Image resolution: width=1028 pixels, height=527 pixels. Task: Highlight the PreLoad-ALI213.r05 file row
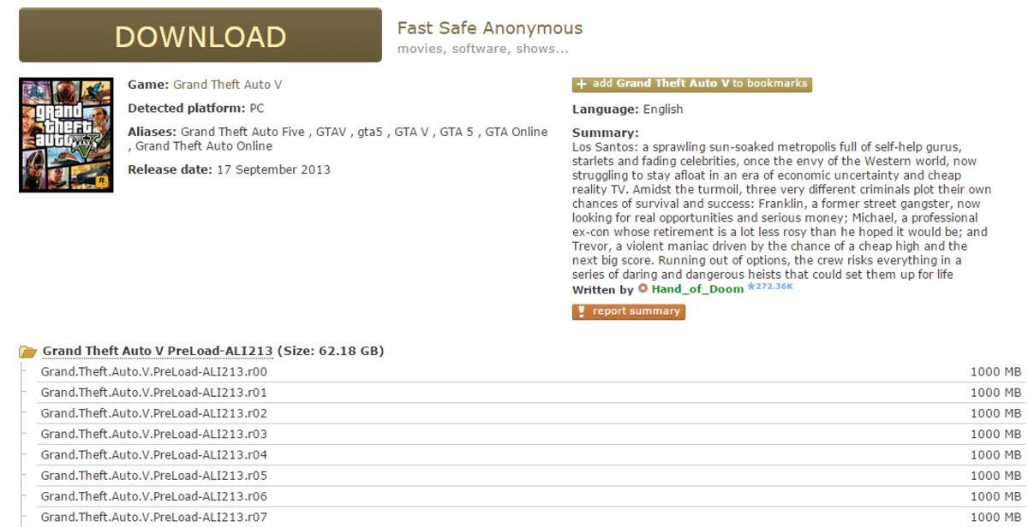point(154,476)
